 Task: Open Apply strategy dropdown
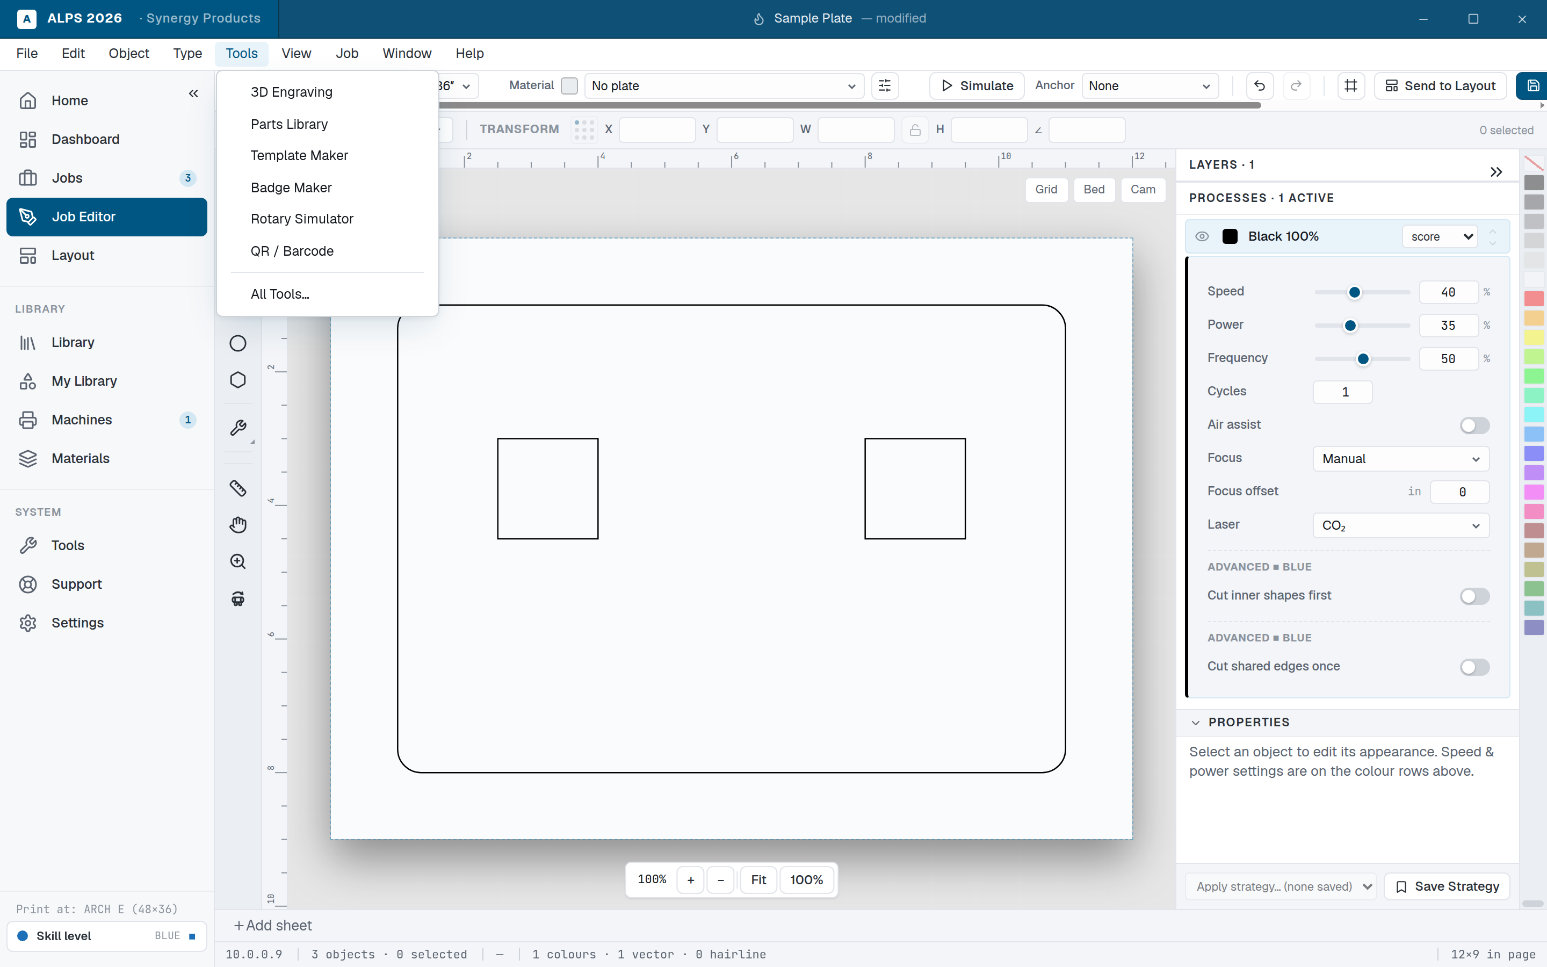(1280, 886)
